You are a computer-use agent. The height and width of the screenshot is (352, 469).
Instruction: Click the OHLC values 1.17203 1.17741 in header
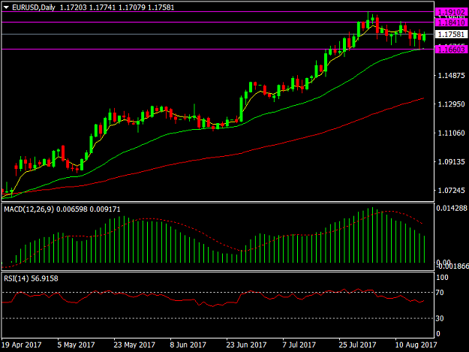point(87,8)
